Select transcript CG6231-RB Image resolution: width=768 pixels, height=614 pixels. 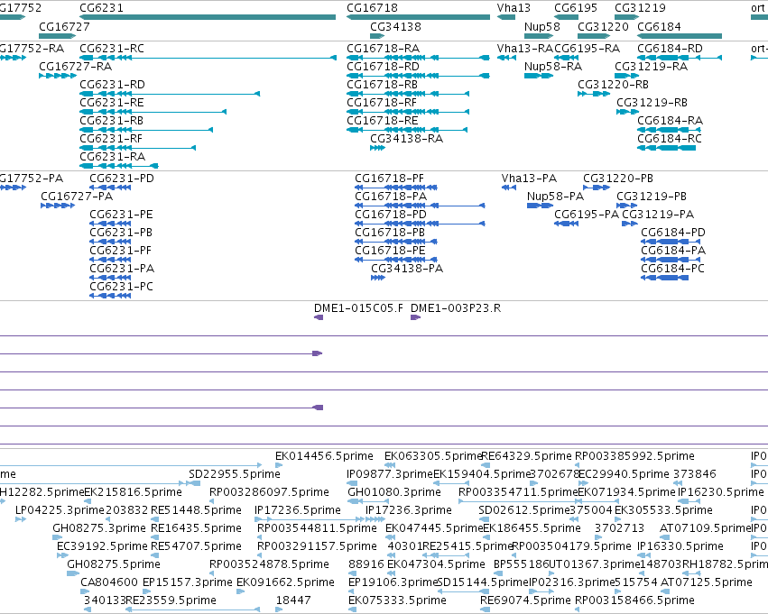tap(146, 130)
